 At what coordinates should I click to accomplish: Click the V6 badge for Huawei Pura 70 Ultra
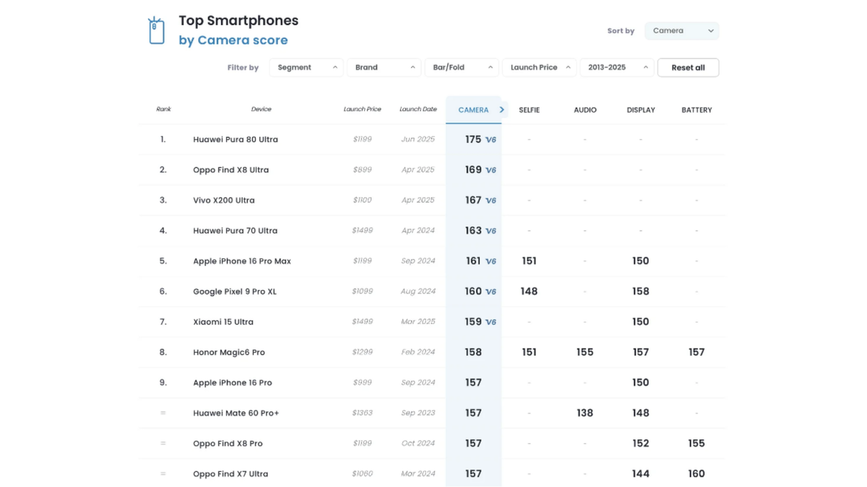coord(491,231)
